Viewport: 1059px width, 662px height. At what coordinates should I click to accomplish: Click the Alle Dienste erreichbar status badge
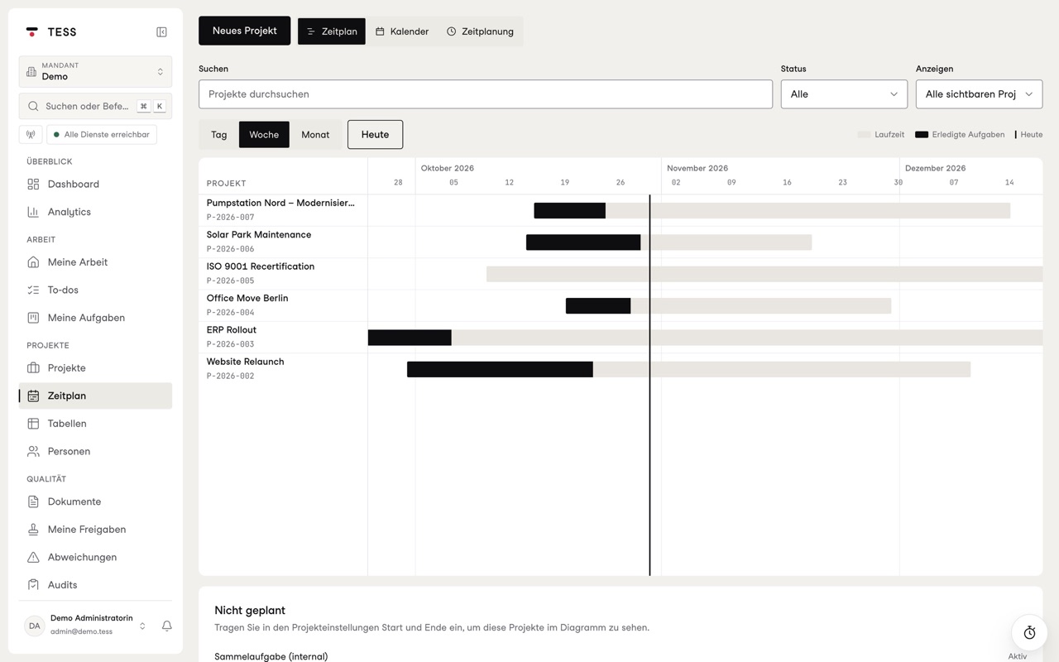(102, 134)
